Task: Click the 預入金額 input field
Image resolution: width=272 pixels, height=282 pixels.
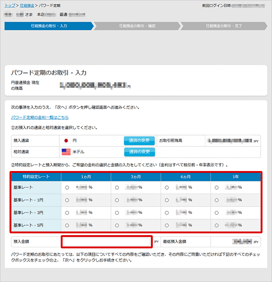Action: tap(107, 242)
